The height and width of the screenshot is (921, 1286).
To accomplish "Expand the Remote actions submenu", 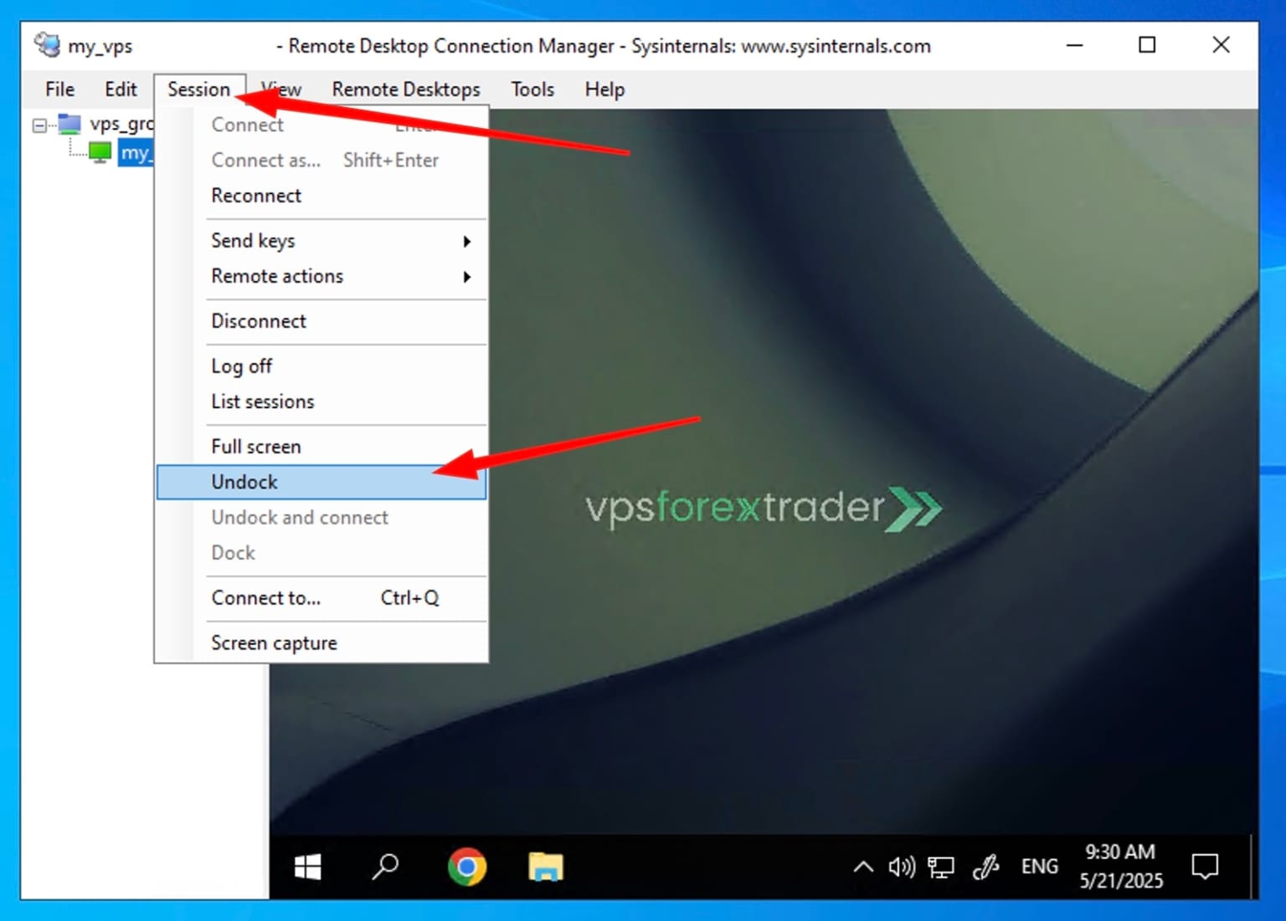I will tap(276, 276).
